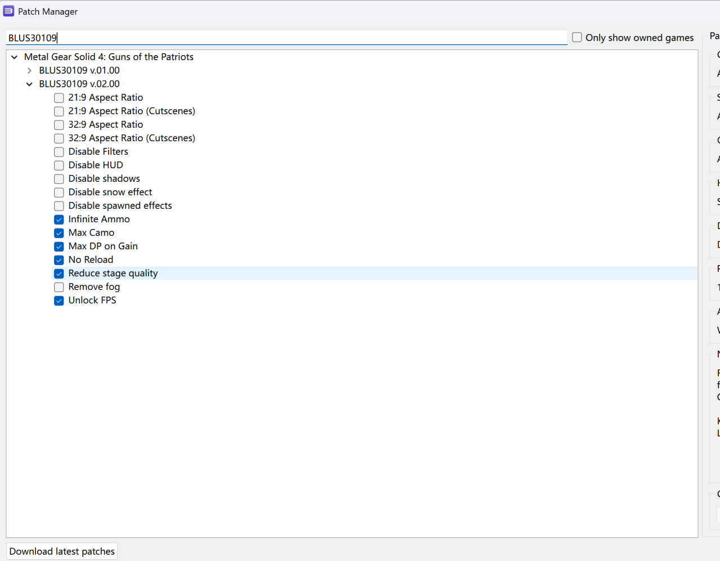Uncheck the Max DP on Gain checkbox
This screenshot has width=720, height=561.
59,246
